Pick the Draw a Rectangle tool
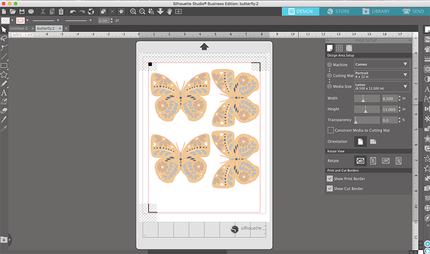Screen dimensions: 430x254 coord(4,66)
